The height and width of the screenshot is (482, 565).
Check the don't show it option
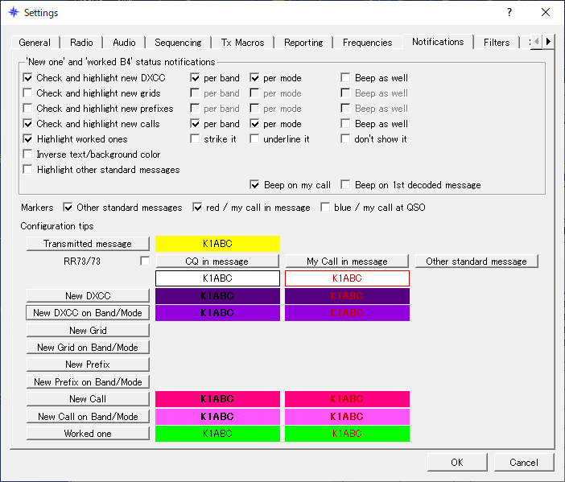(x=345, y=139)
